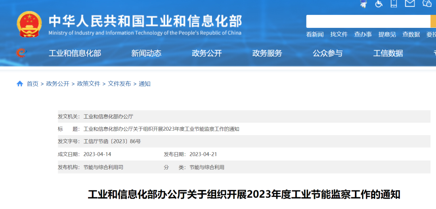436x209 pixels.
Task: Click the 找文件 quick link
Action: (339, 34)
